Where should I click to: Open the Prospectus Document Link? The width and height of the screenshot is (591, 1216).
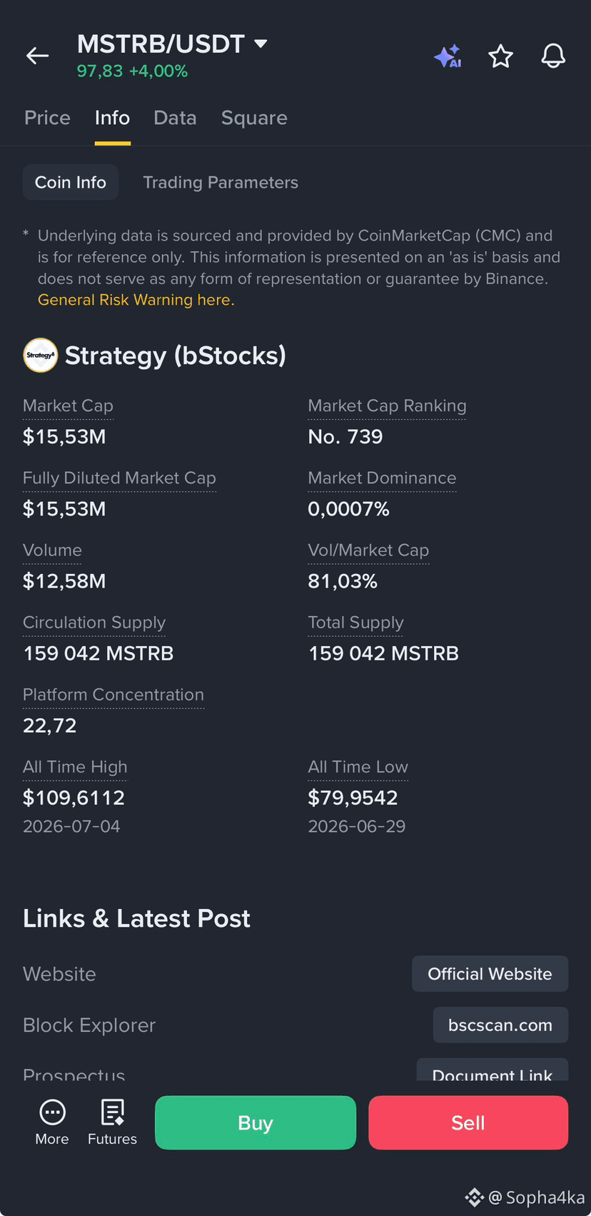pos(492,1070)
